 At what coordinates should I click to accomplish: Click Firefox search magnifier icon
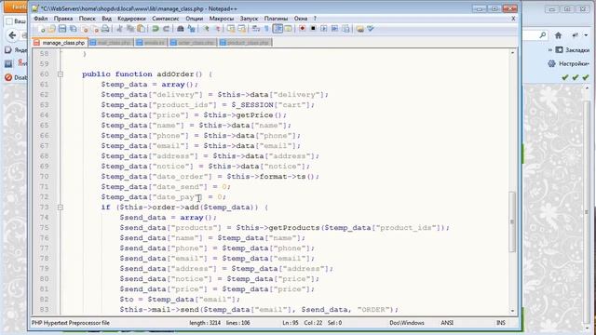coord(543,35)
